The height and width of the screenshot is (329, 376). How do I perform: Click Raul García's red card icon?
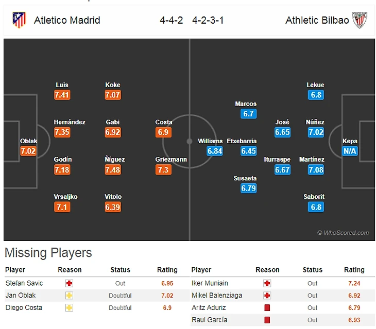267,320
